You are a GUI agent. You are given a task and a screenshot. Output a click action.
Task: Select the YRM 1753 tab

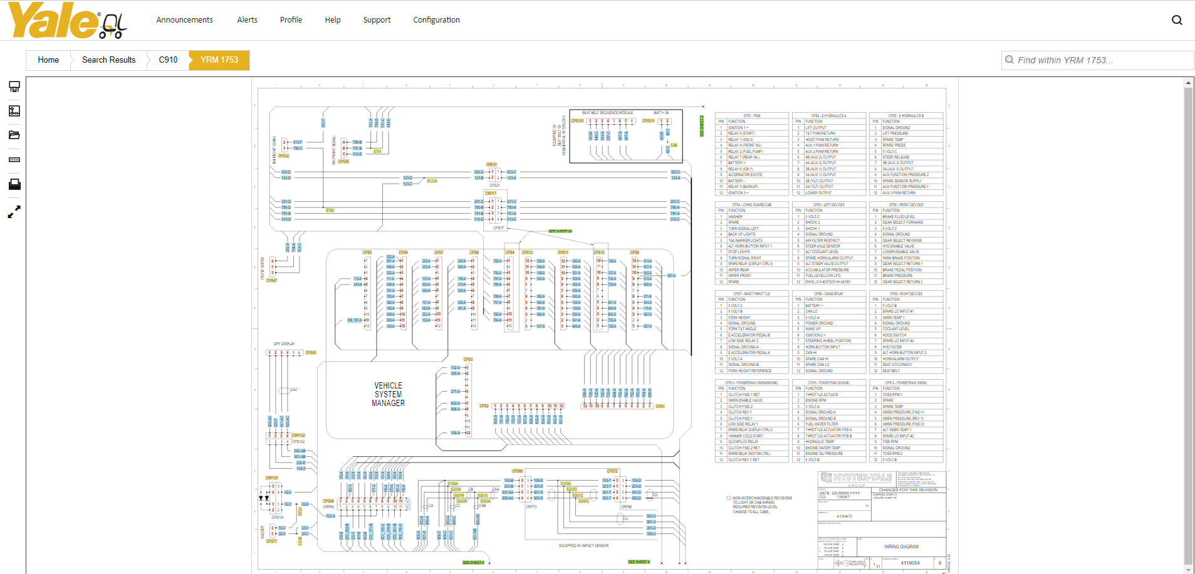219,60
